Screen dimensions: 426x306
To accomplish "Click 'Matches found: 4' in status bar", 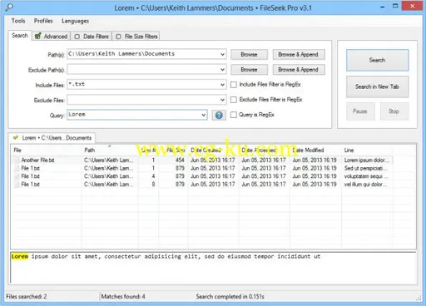I will point(123,297).
